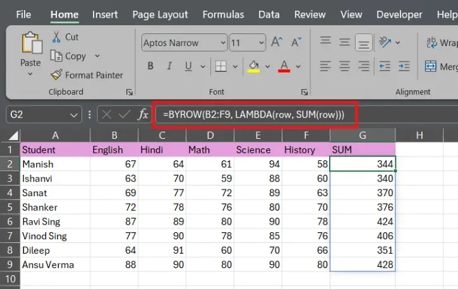Open Aptos Narrow font name dropdown
Viewport: 458px width, 289px height.
click(223, 42)
